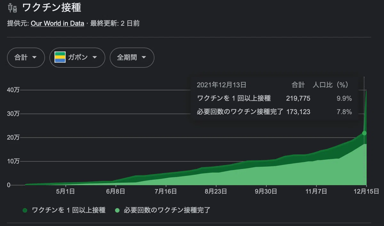The height and width of the screenshot is (226, 384).
Task: Click the light green legend dot
Action: pyautogui.click(x=117, y=211)
